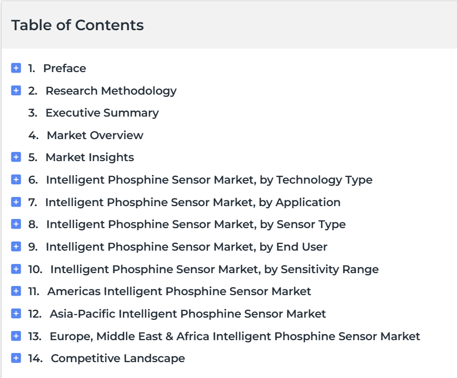The width and height of the screenshot is (457, 378).
Task: Click plus icon beside Americas market entry
Action: pyautogui.click(x=16, y=291)
